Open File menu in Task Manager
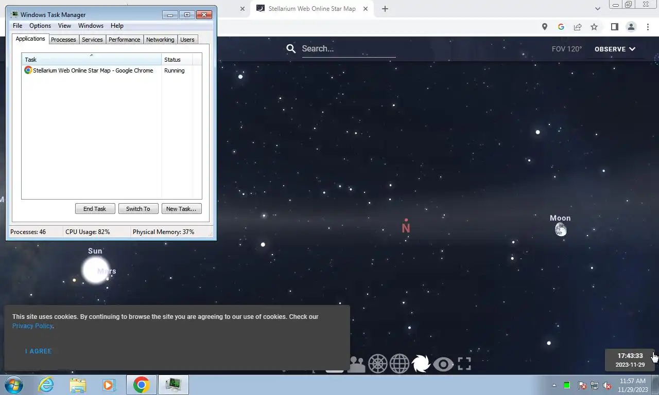The image size is (659, 395). click(18, 26)
